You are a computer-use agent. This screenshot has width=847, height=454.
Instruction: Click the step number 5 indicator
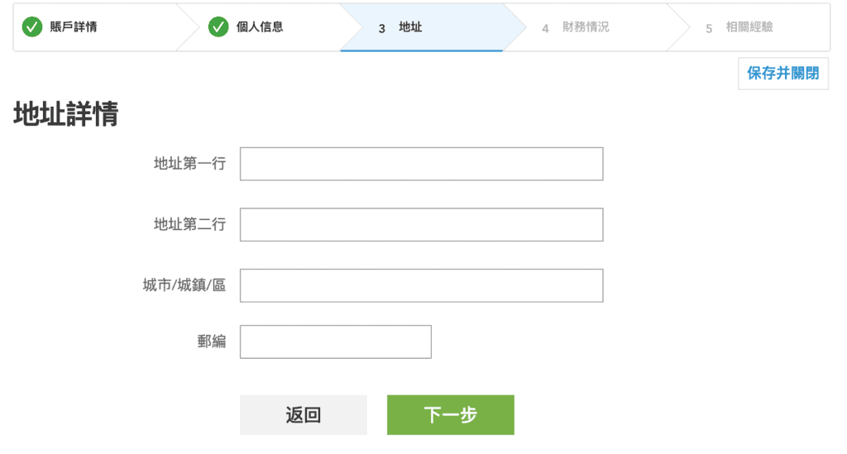(x=709, y=28)
